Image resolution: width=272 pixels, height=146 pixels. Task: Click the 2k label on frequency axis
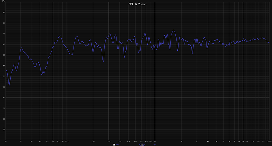[x=181, y=142]
